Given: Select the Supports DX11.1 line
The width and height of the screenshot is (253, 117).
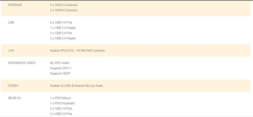Looking at the screenshot, I should coord(61,68).
